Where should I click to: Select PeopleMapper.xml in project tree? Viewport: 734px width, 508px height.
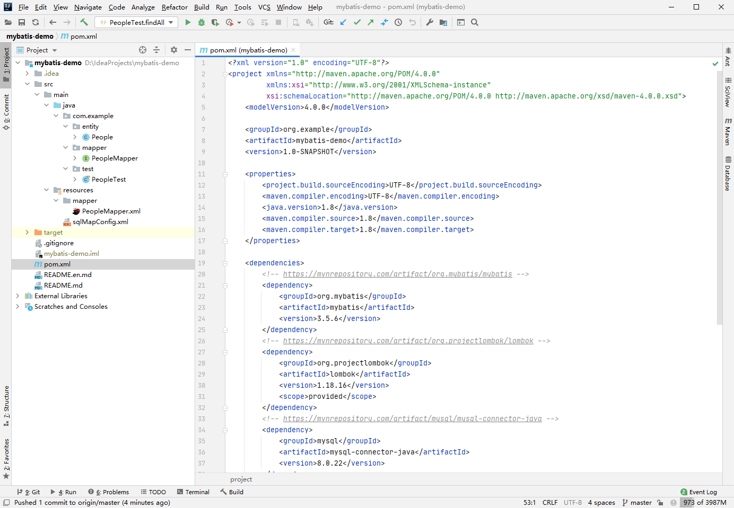coord(111,211)
